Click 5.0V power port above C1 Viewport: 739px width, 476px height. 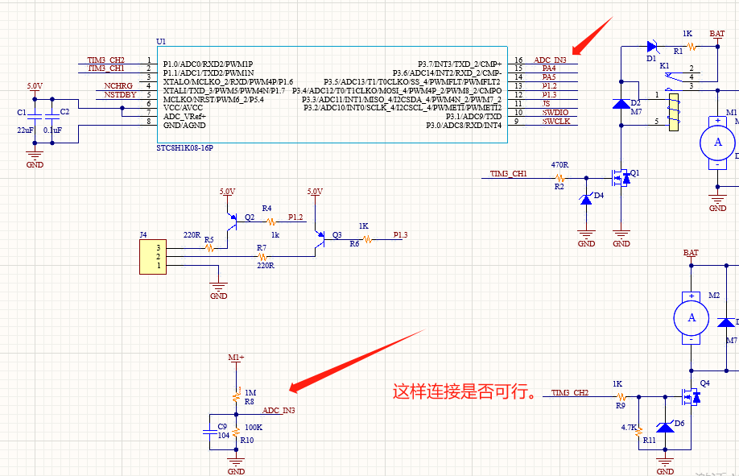click(x=35, y=86)
